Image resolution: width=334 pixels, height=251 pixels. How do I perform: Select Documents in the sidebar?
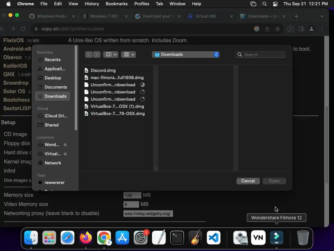pyautogui.click(x=53, y=87)
